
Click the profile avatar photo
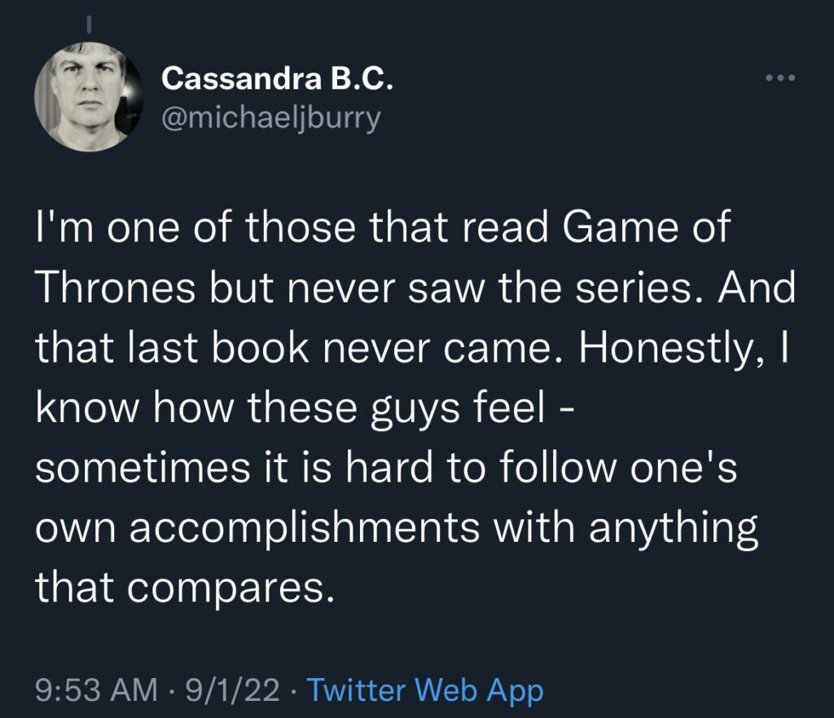coord(88,96)
